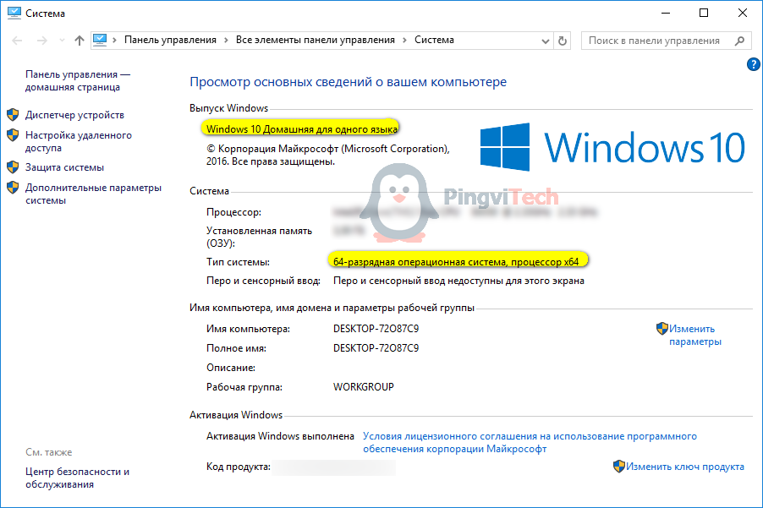Click Изменить параметры link

[694, 335]
